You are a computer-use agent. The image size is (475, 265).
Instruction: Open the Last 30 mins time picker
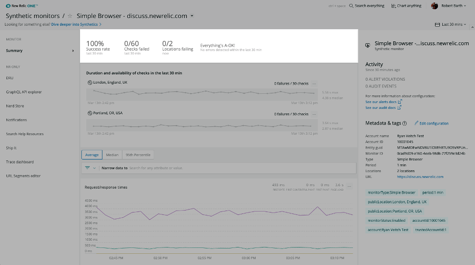pyautogui.click(x=451, y=24)
